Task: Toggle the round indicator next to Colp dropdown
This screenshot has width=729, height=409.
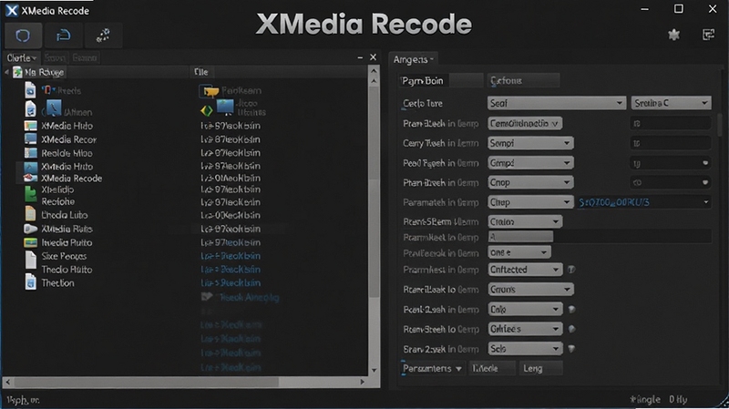Action: [x=571, y=309]
